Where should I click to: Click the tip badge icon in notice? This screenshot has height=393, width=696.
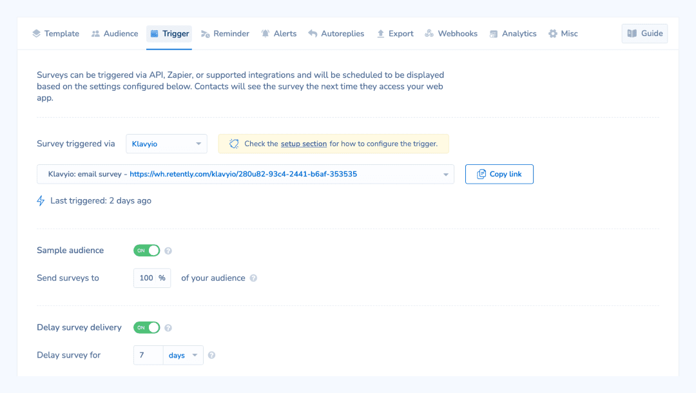[x=234, y=144]
